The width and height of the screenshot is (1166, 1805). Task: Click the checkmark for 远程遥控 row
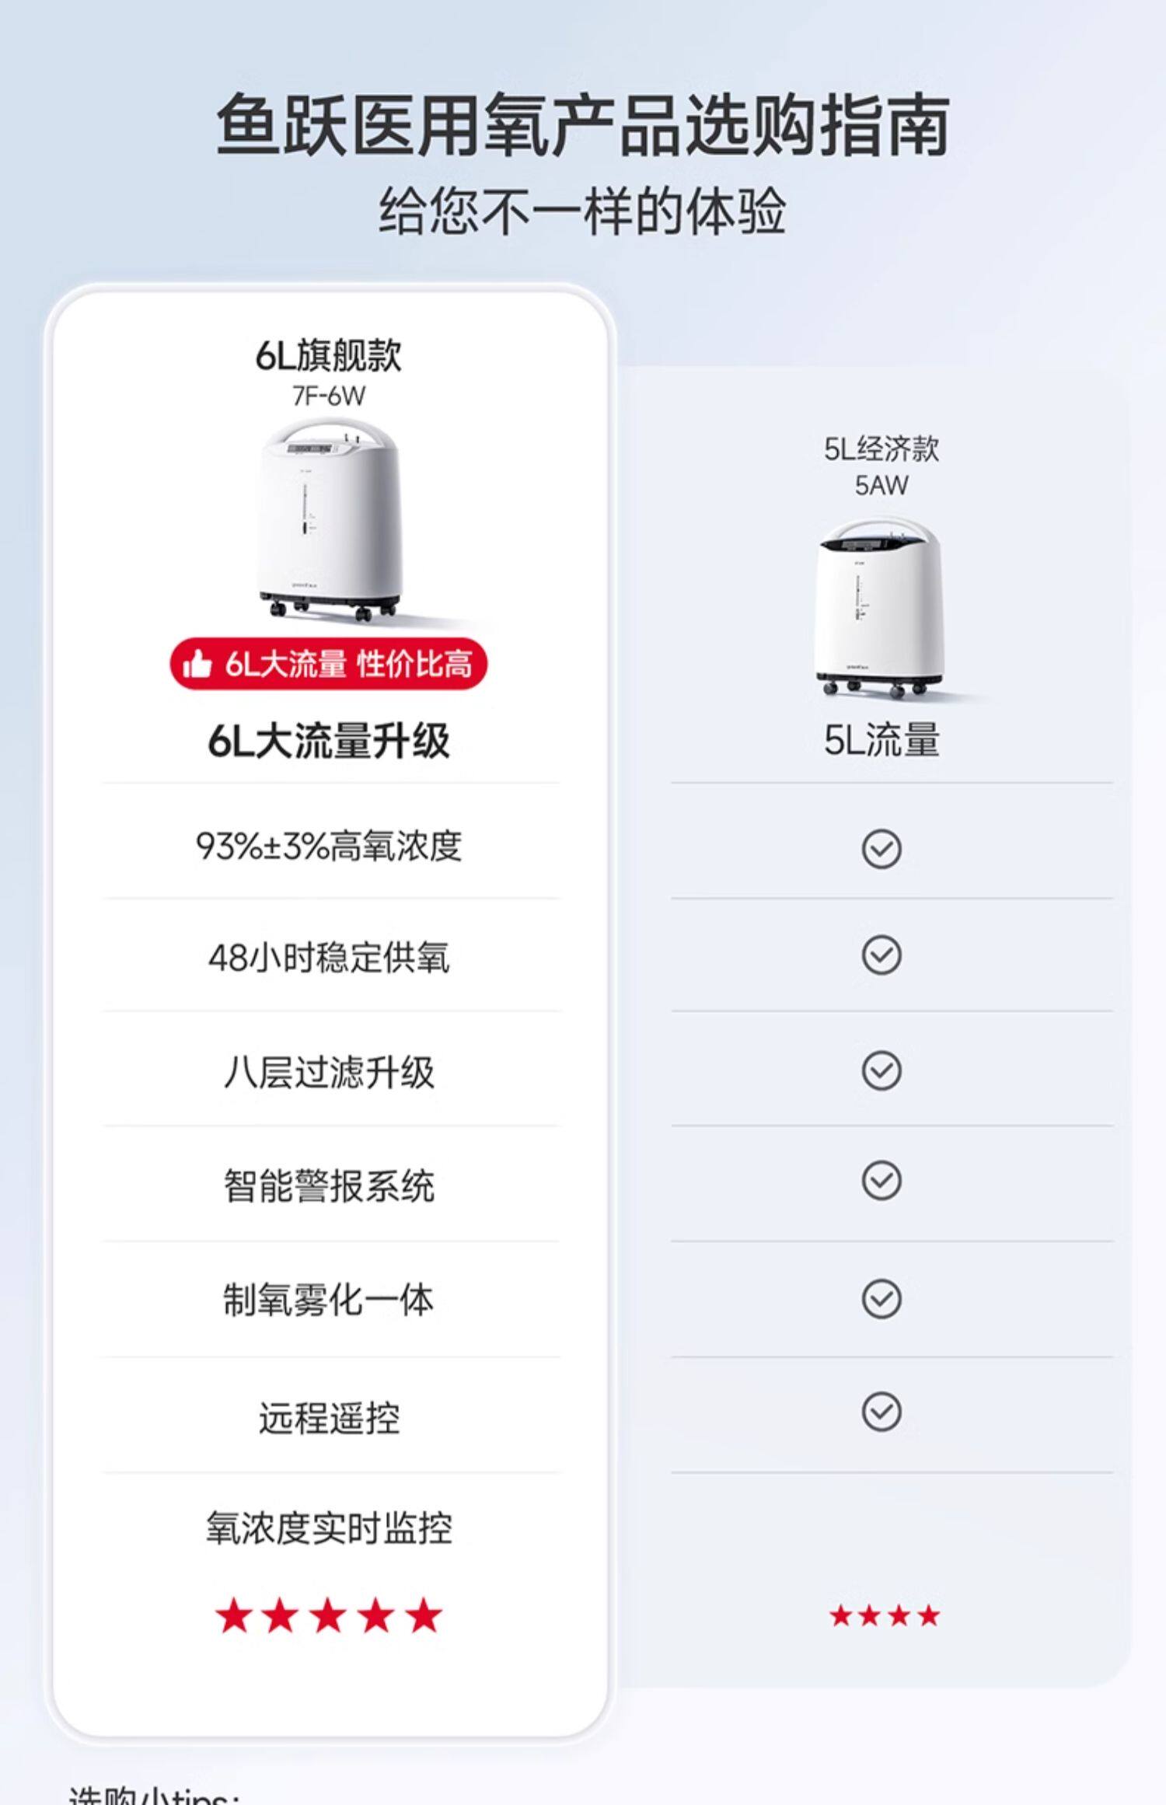pyautogui.click(x=881, y=1411)
